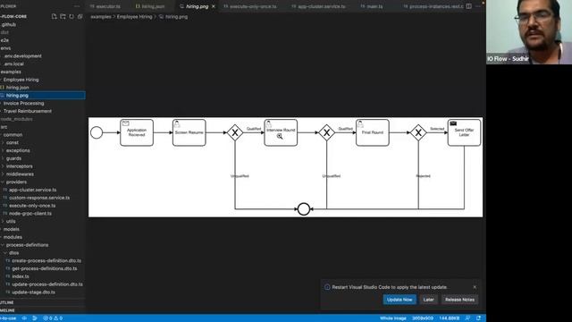Open custom-response.service.ts in explorer
Screen dimensions: 572x322
[39, 198]
